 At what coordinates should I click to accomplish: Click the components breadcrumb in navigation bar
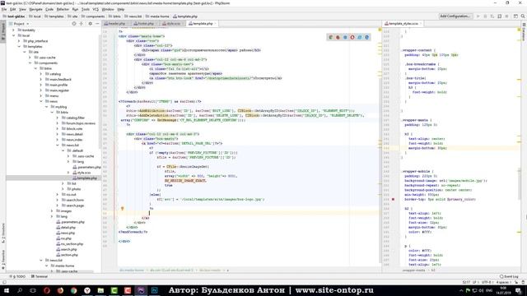[x=93, y=16]
